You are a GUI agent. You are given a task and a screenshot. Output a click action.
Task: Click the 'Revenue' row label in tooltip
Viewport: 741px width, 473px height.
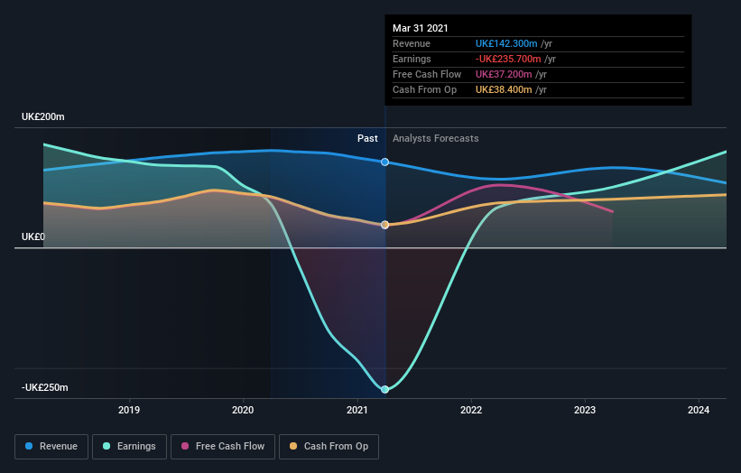click(412, 43)
